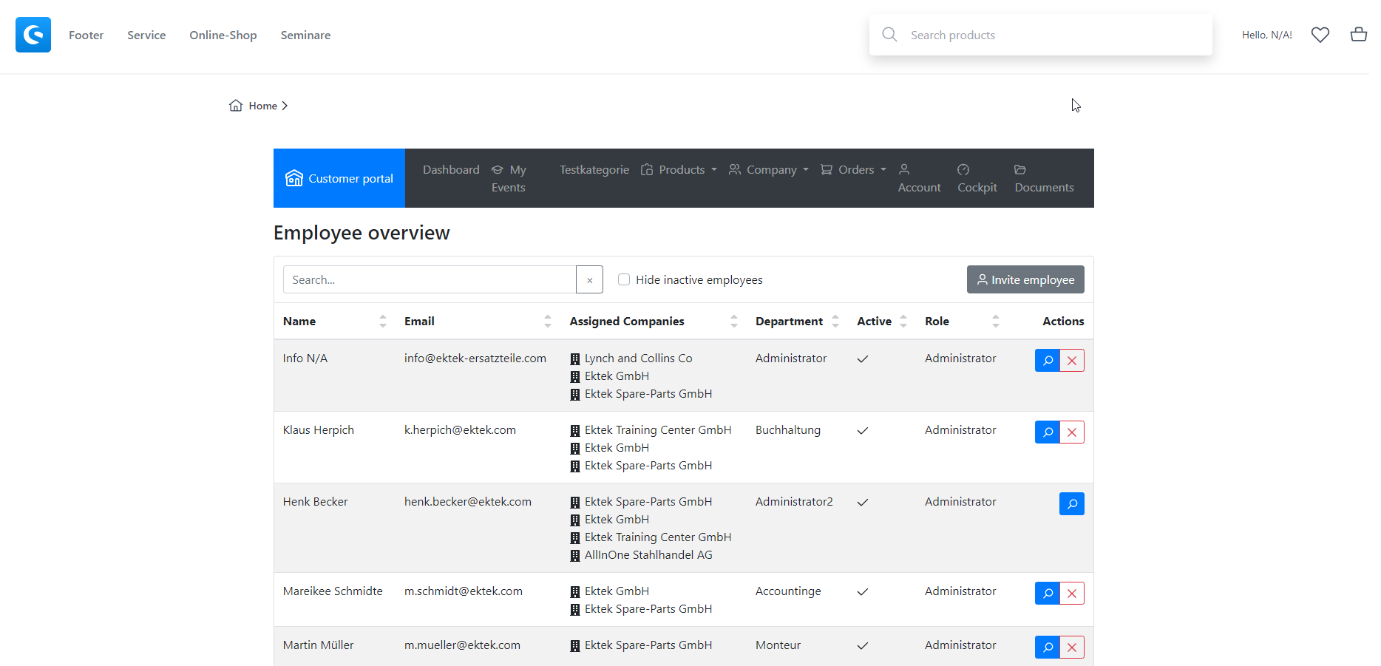View details for Henk Becker

[1071, 504]
